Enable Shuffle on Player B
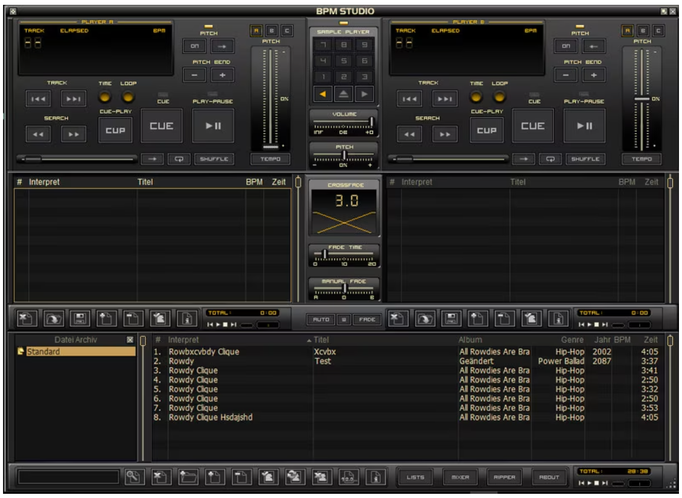The height and width of the screenshot is (498, 682). [x=585, y=159]
